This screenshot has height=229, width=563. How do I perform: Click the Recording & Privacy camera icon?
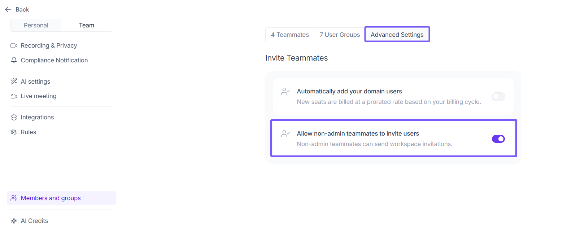[14, 46]
